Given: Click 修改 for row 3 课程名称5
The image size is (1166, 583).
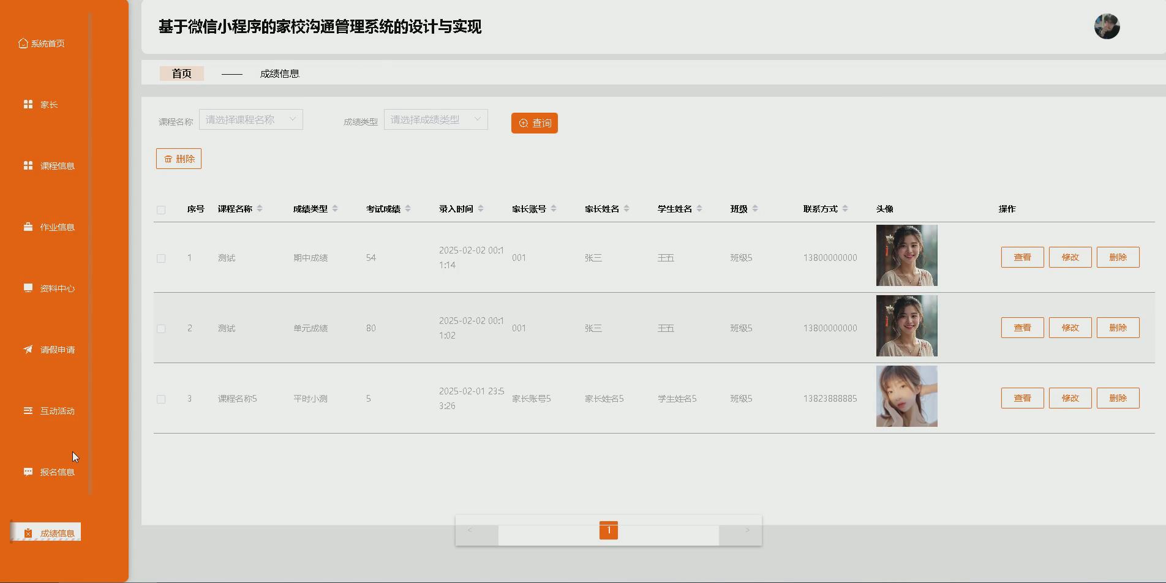Looking at the screenshot, I should [x=1070, y=398].
